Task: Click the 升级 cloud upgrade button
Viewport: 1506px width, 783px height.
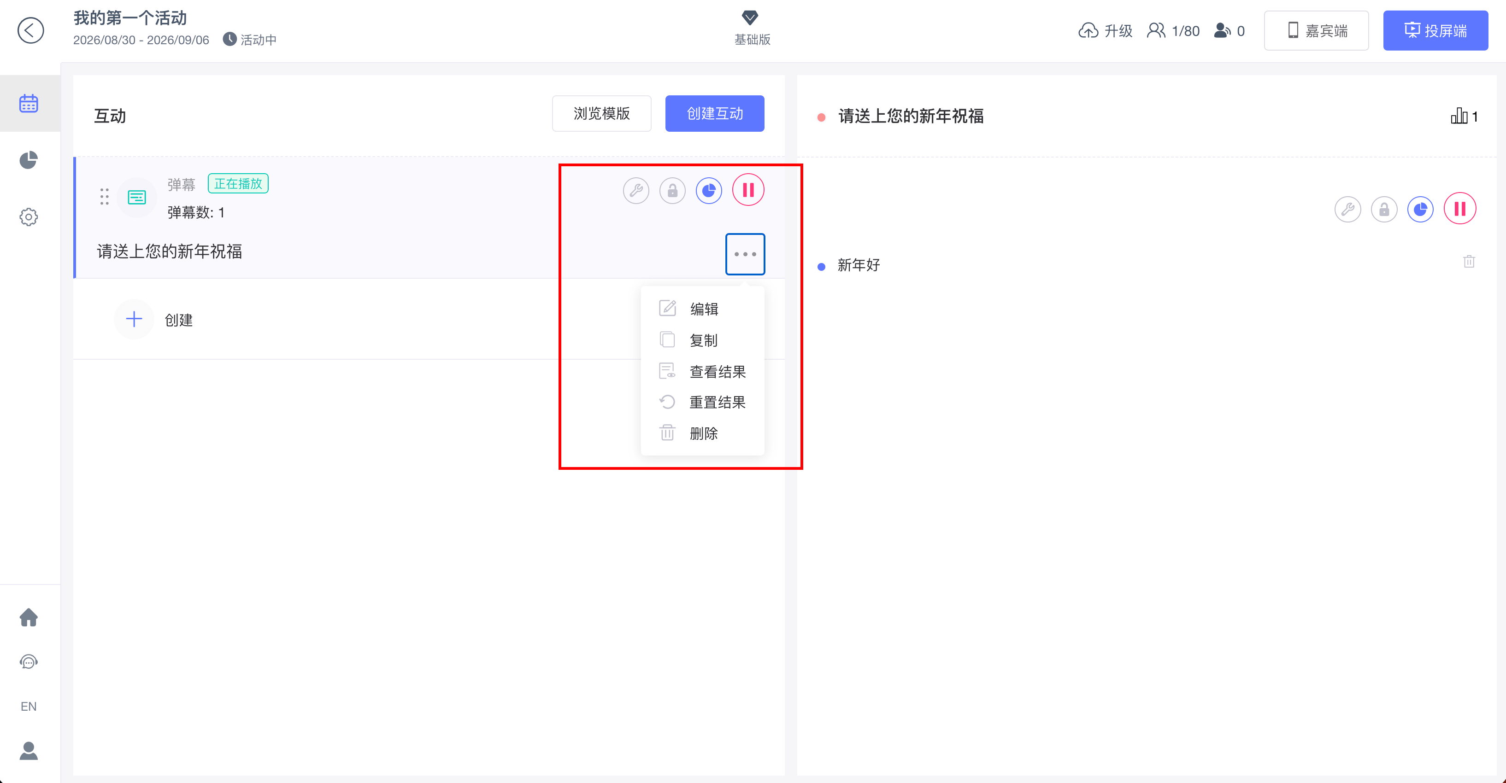Action: 1106,30
